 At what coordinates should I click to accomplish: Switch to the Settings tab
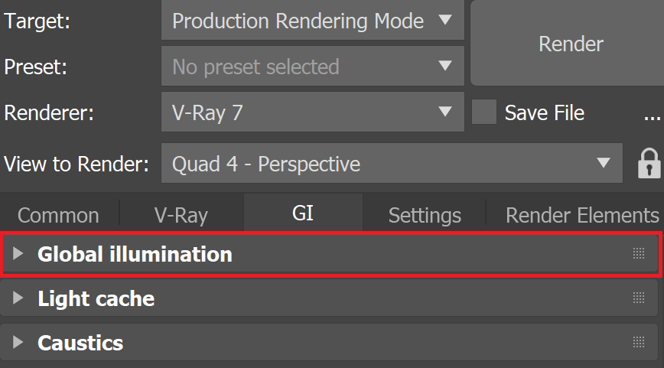425,215
